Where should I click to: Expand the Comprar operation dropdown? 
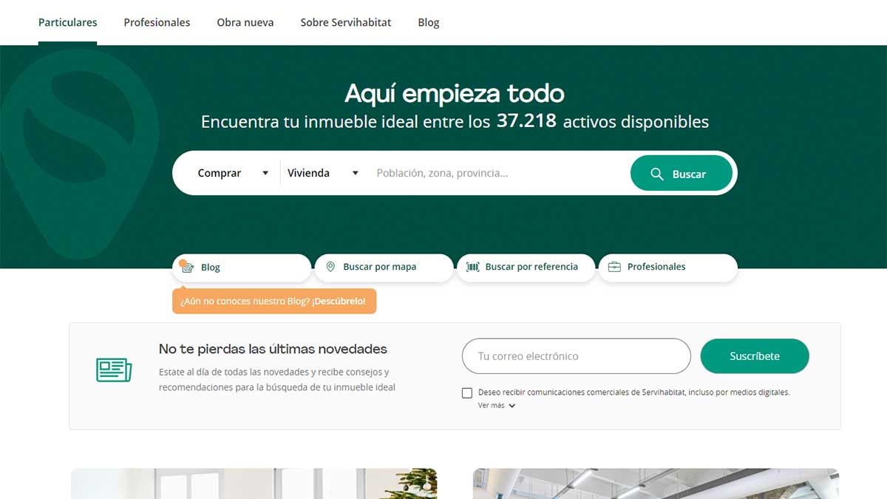coord(232,173)
